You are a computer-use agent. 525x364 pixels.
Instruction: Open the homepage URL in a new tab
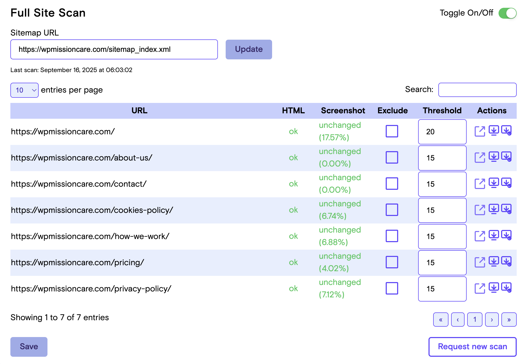[480, 131]
